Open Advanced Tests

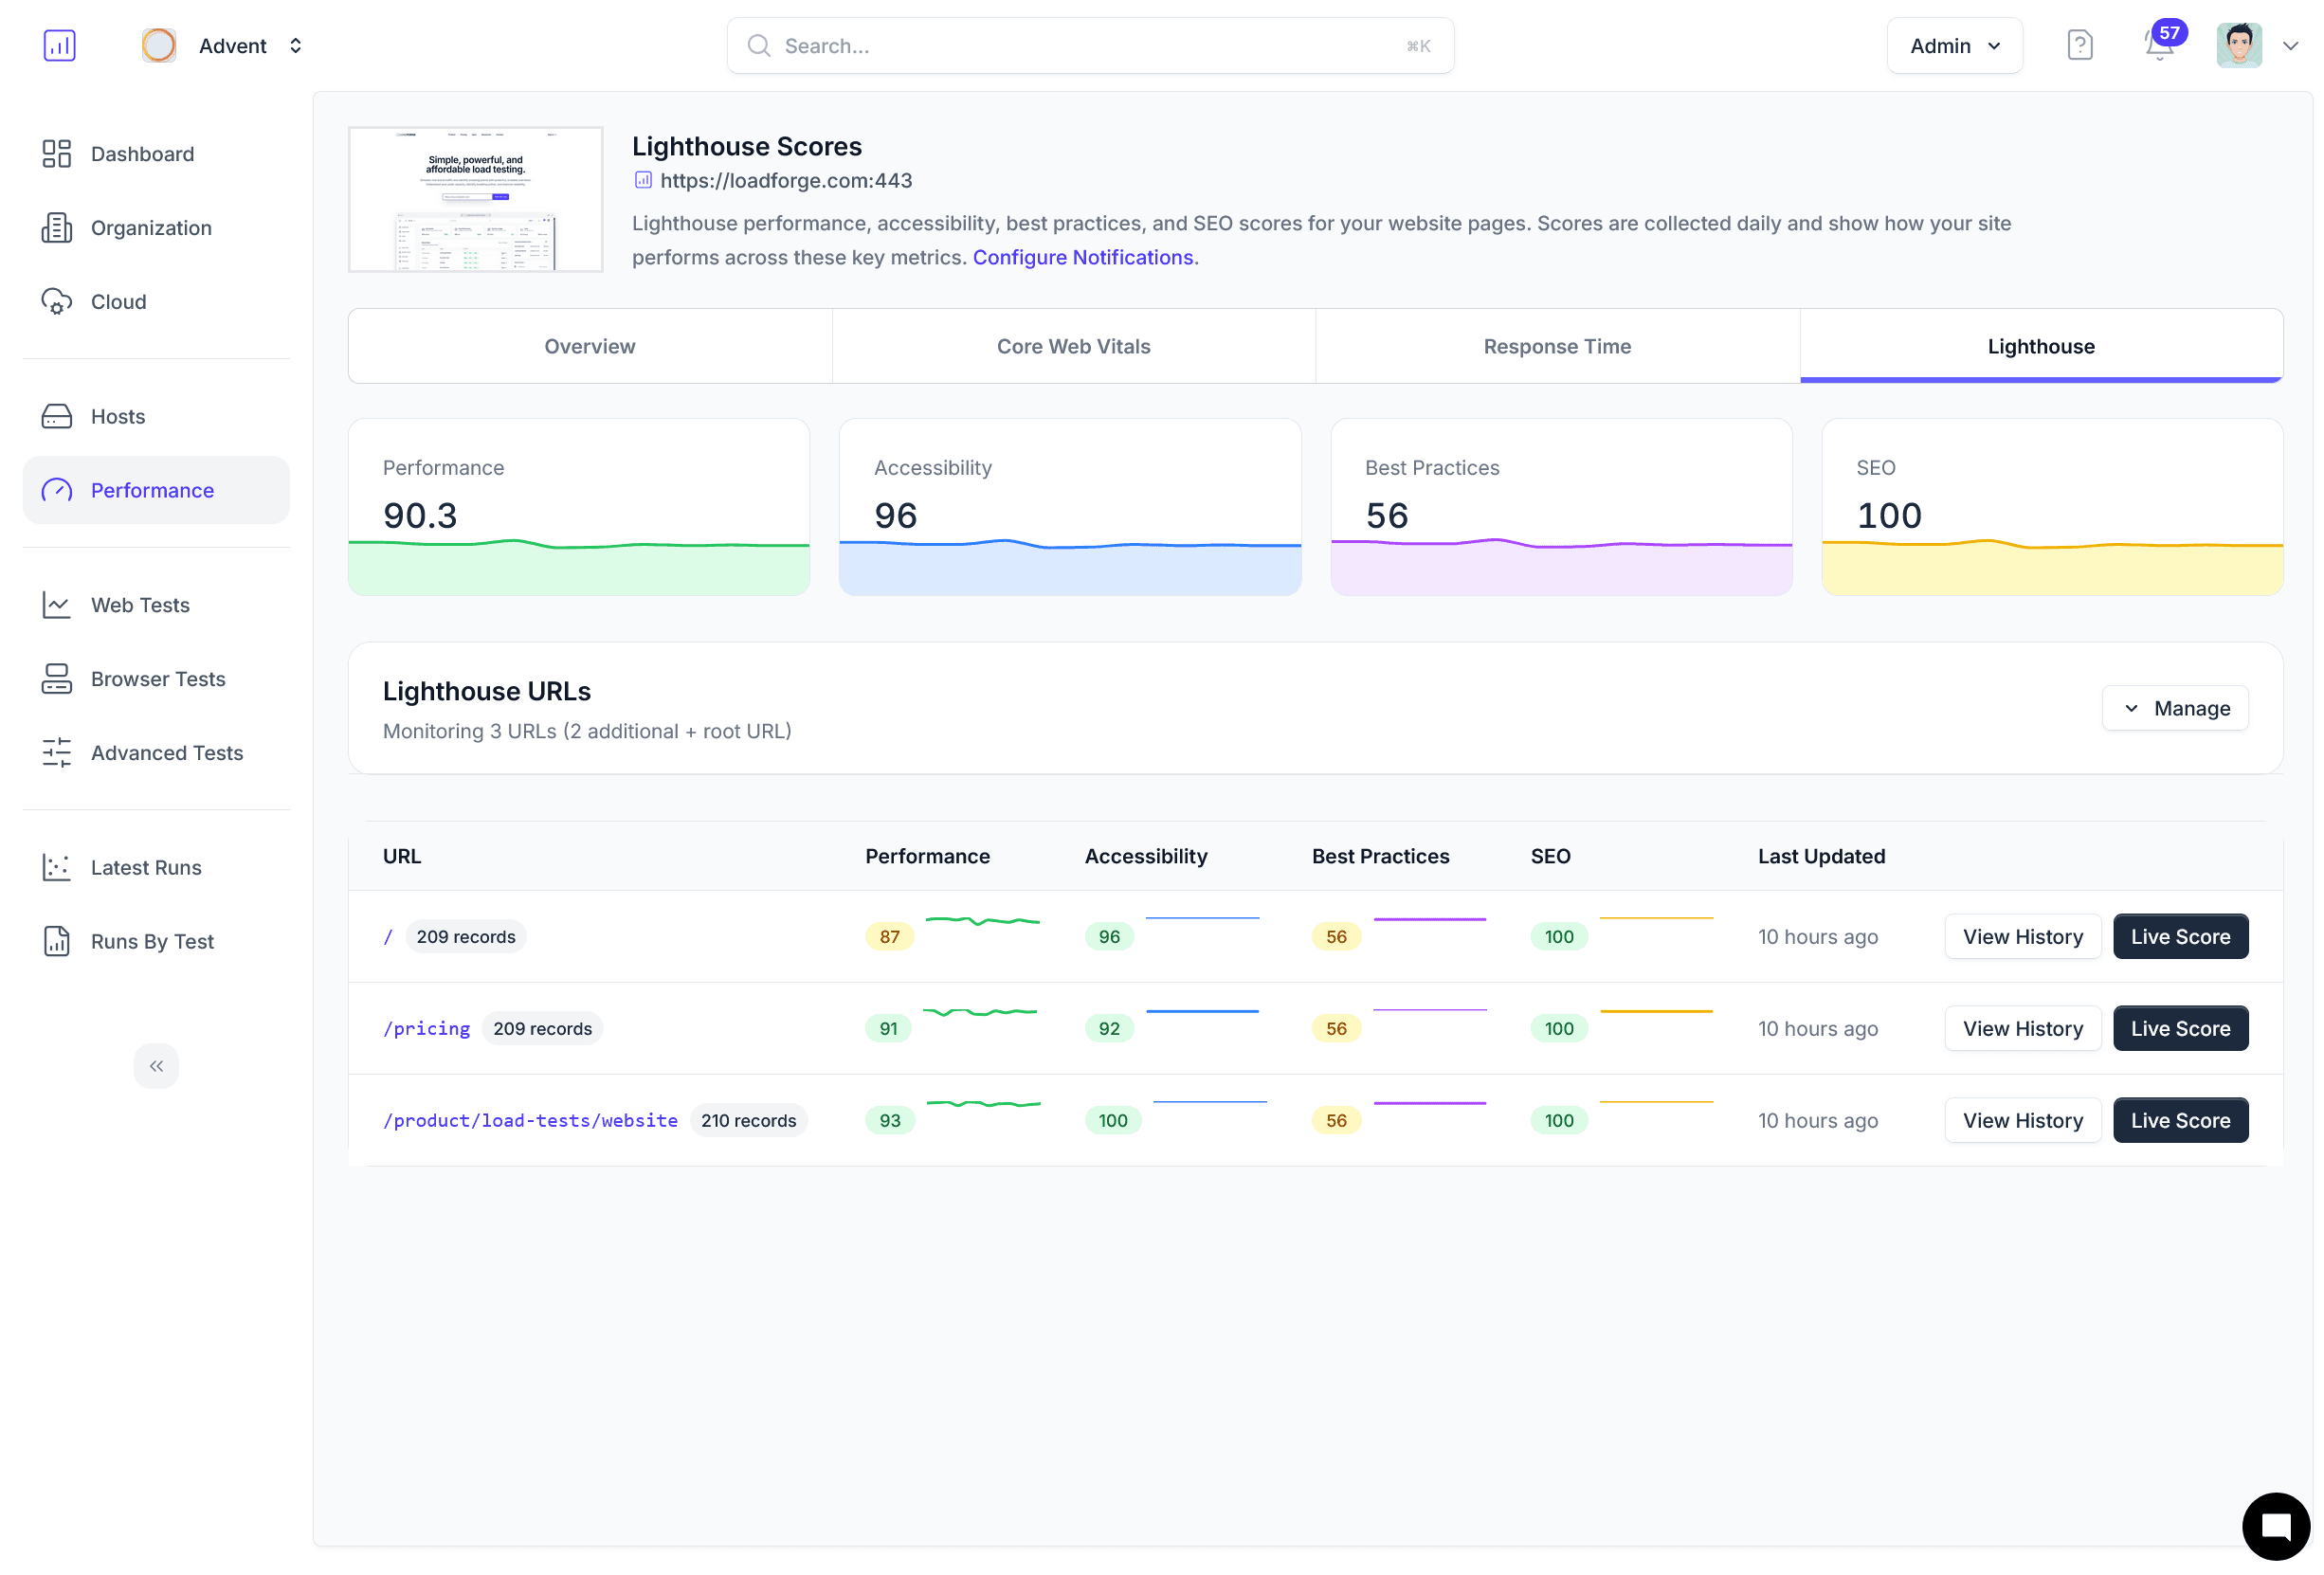166,752
